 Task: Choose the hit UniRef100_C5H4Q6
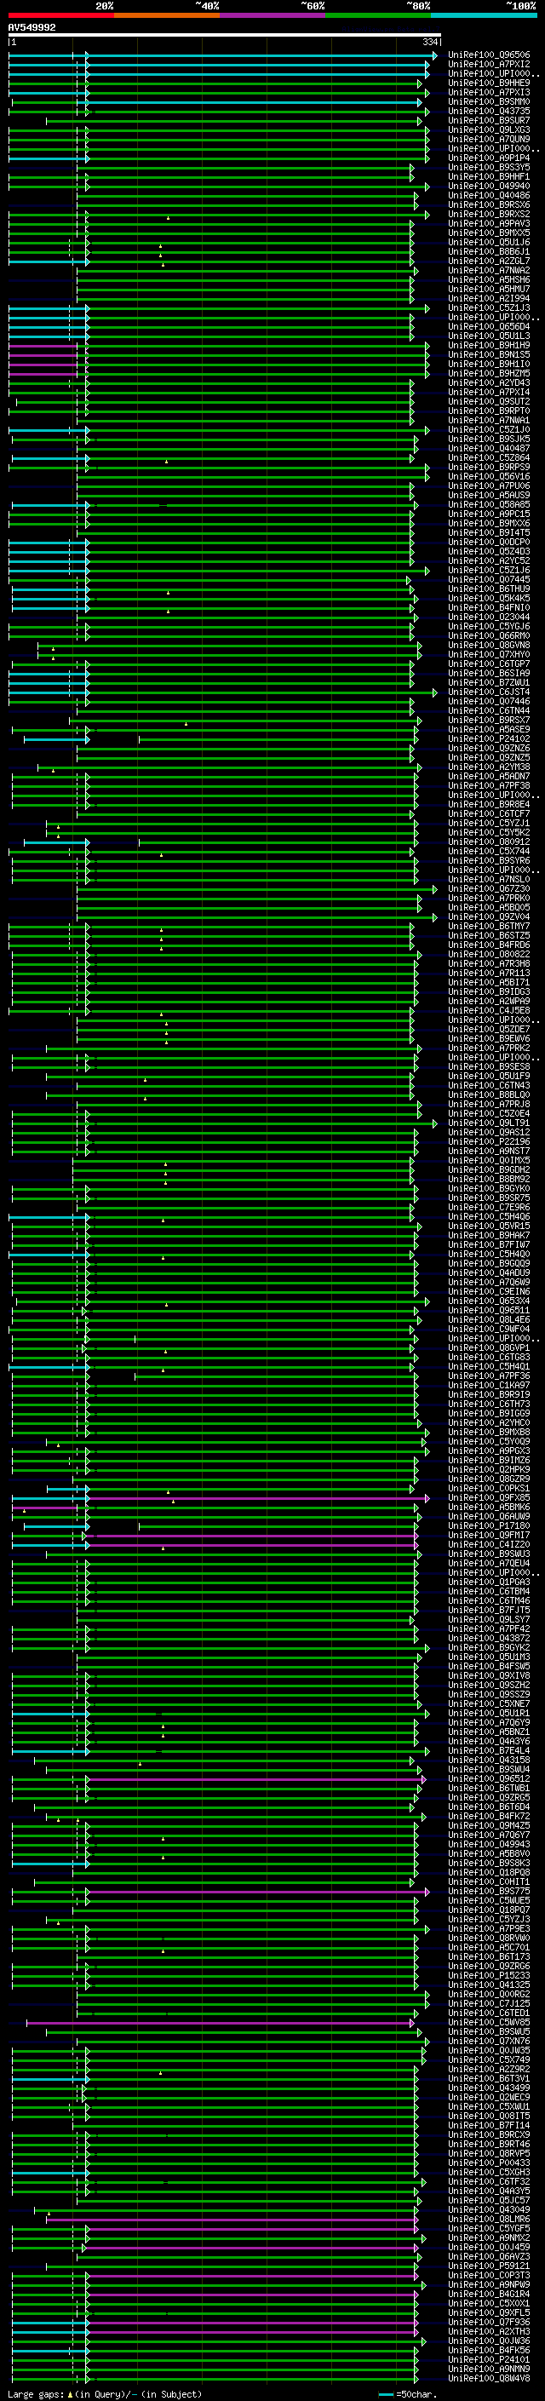(x=489, y=1216)
